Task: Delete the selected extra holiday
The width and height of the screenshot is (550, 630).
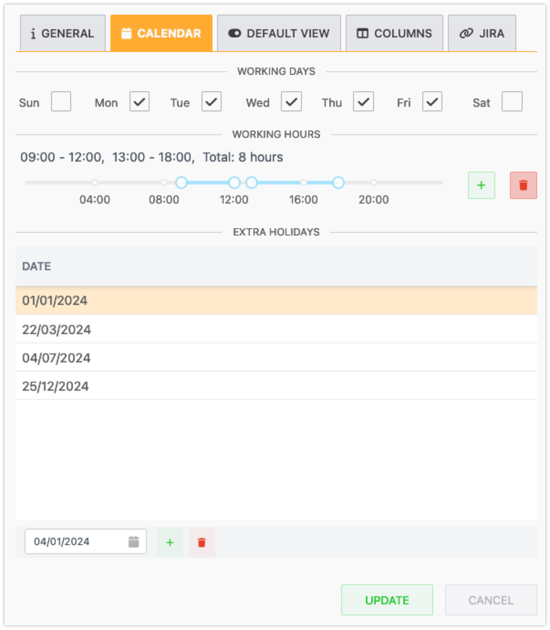Action: (x=201, y=542)
